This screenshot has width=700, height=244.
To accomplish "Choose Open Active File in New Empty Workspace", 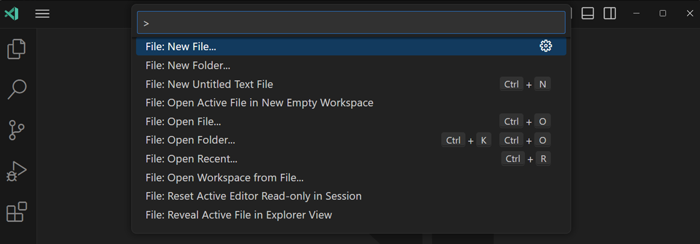I will point(259,103).
